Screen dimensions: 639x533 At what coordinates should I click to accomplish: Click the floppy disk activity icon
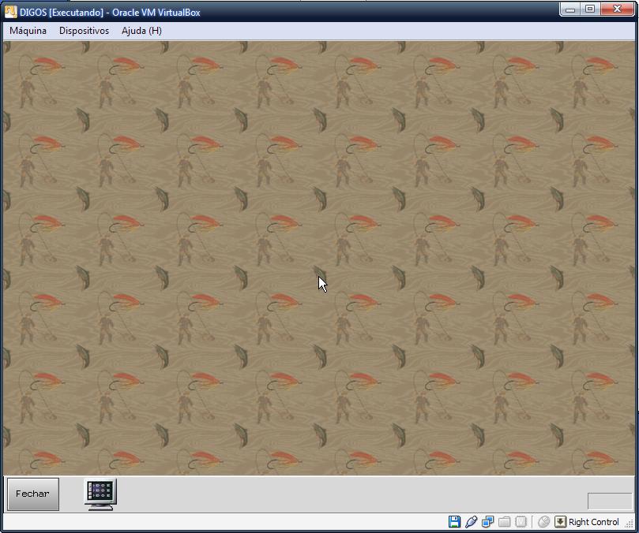click(454, 522)
